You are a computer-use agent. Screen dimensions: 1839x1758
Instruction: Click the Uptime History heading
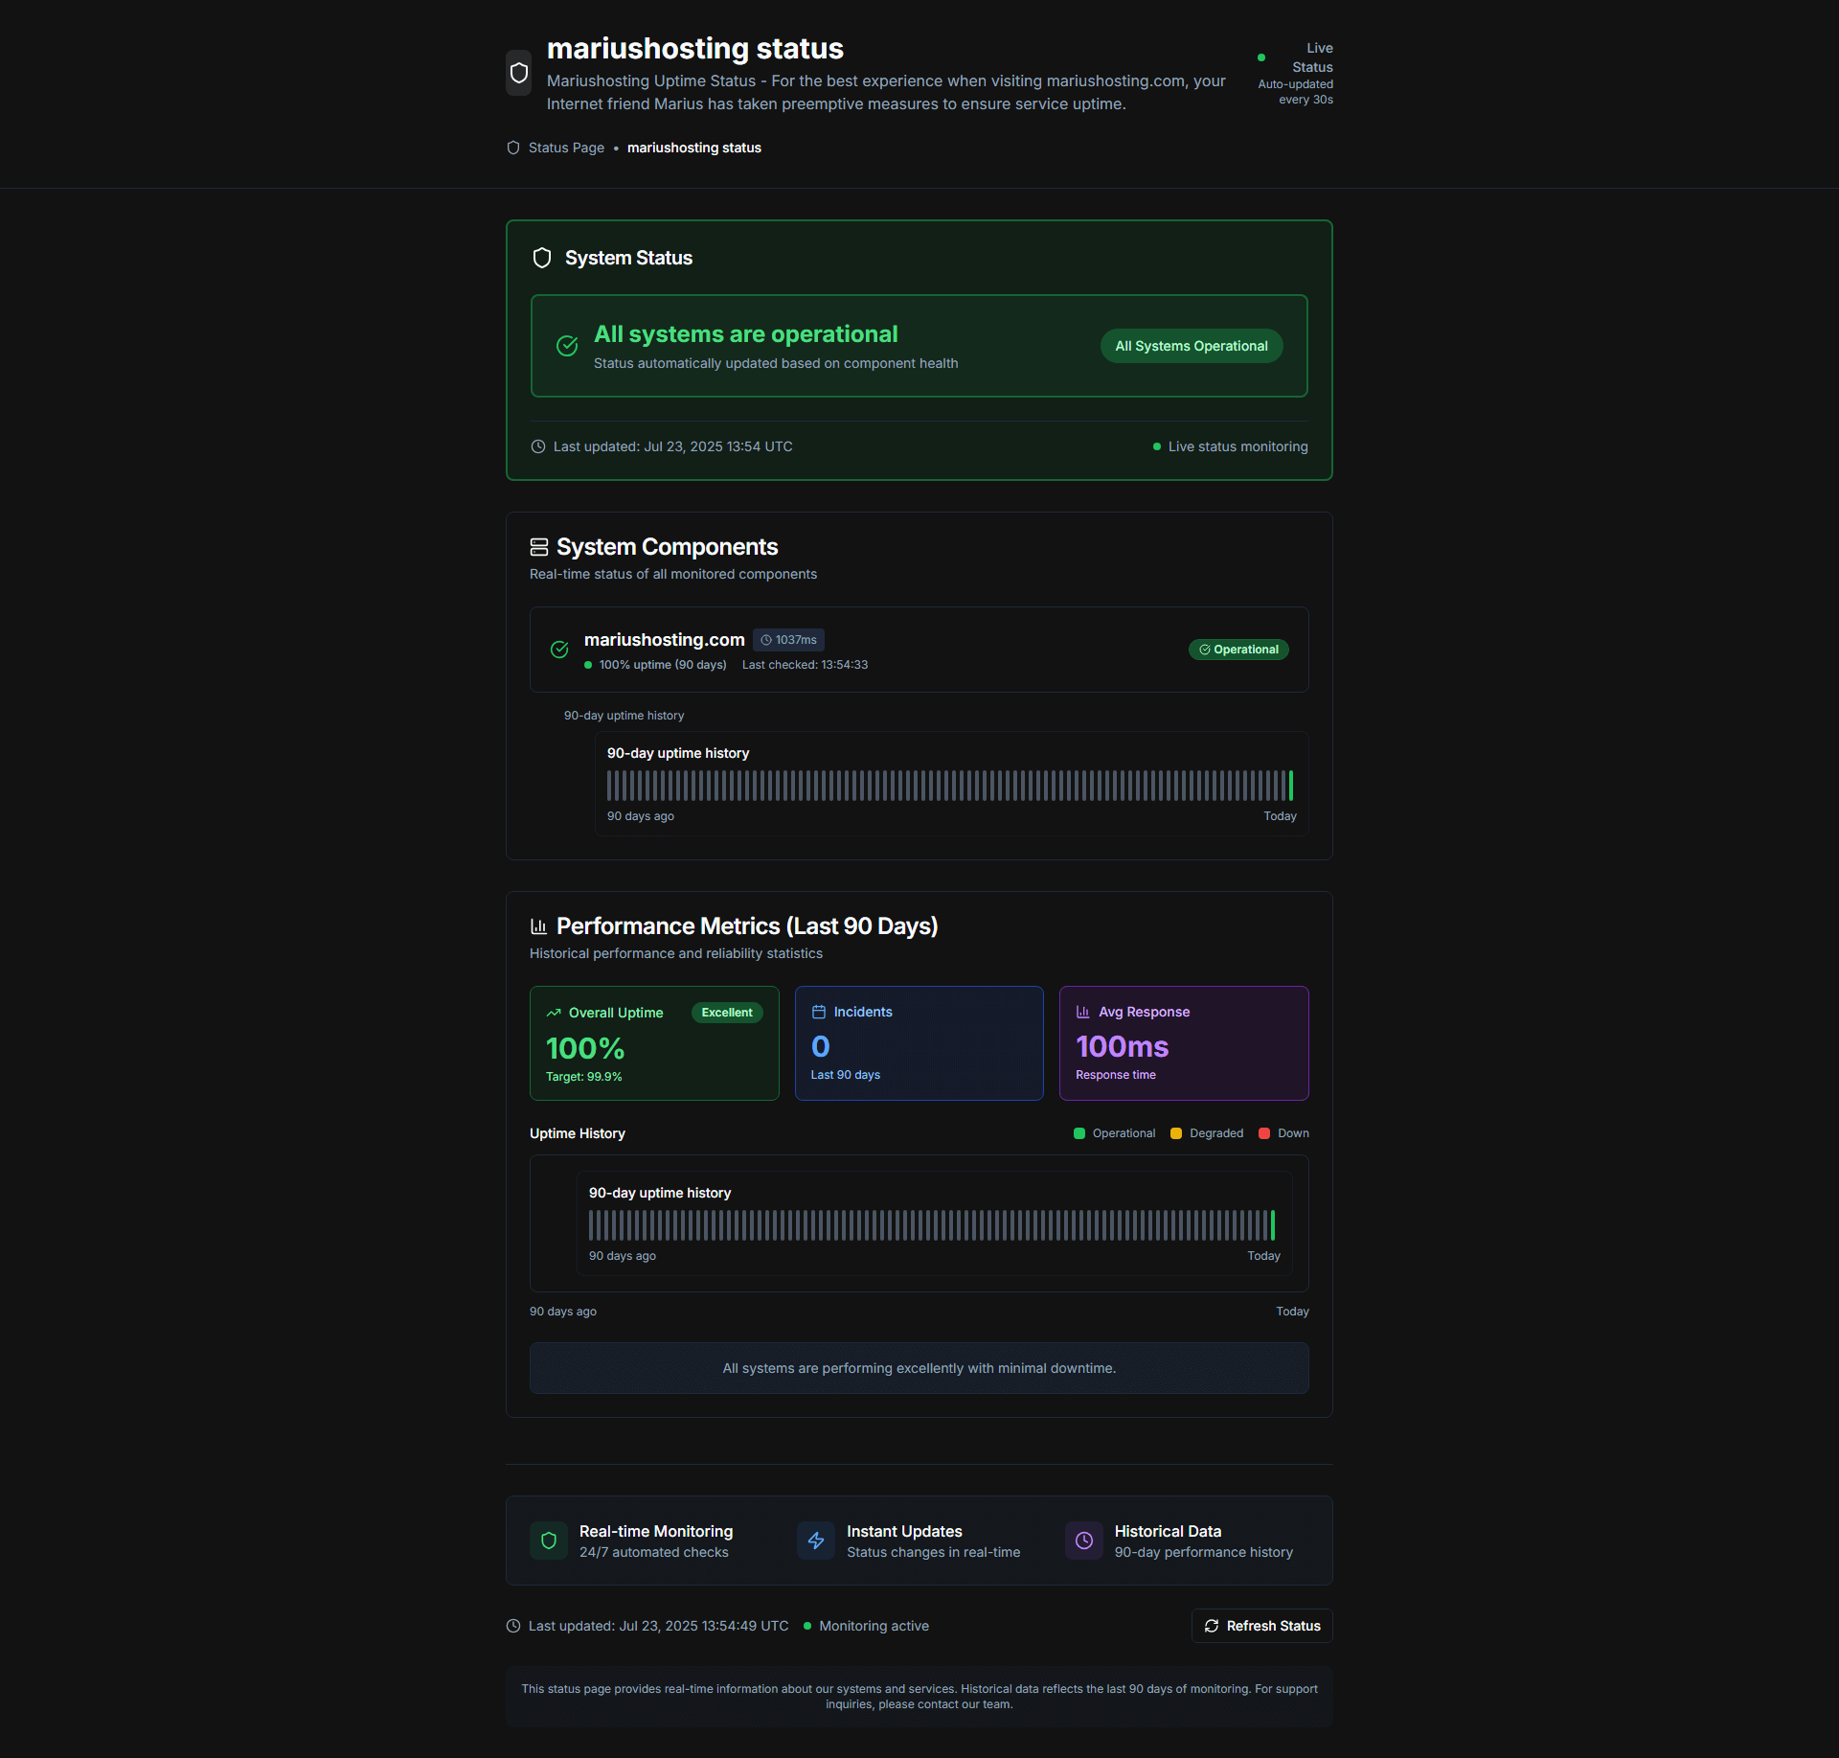(x=578, y=1133)
